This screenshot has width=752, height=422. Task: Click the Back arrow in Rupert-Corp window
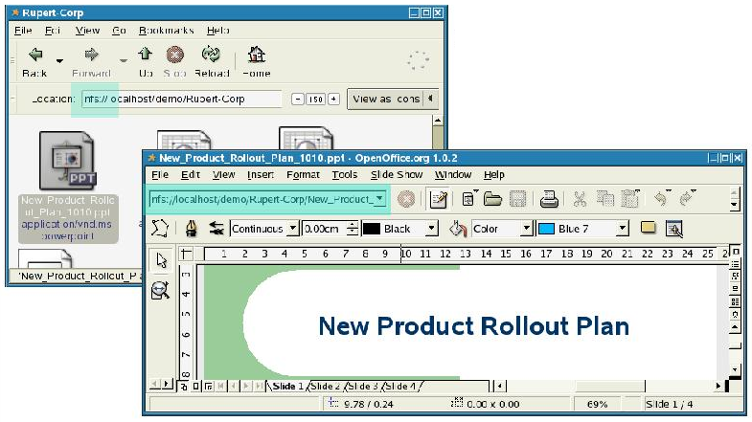pyautogui.click(x=35, y=55)
